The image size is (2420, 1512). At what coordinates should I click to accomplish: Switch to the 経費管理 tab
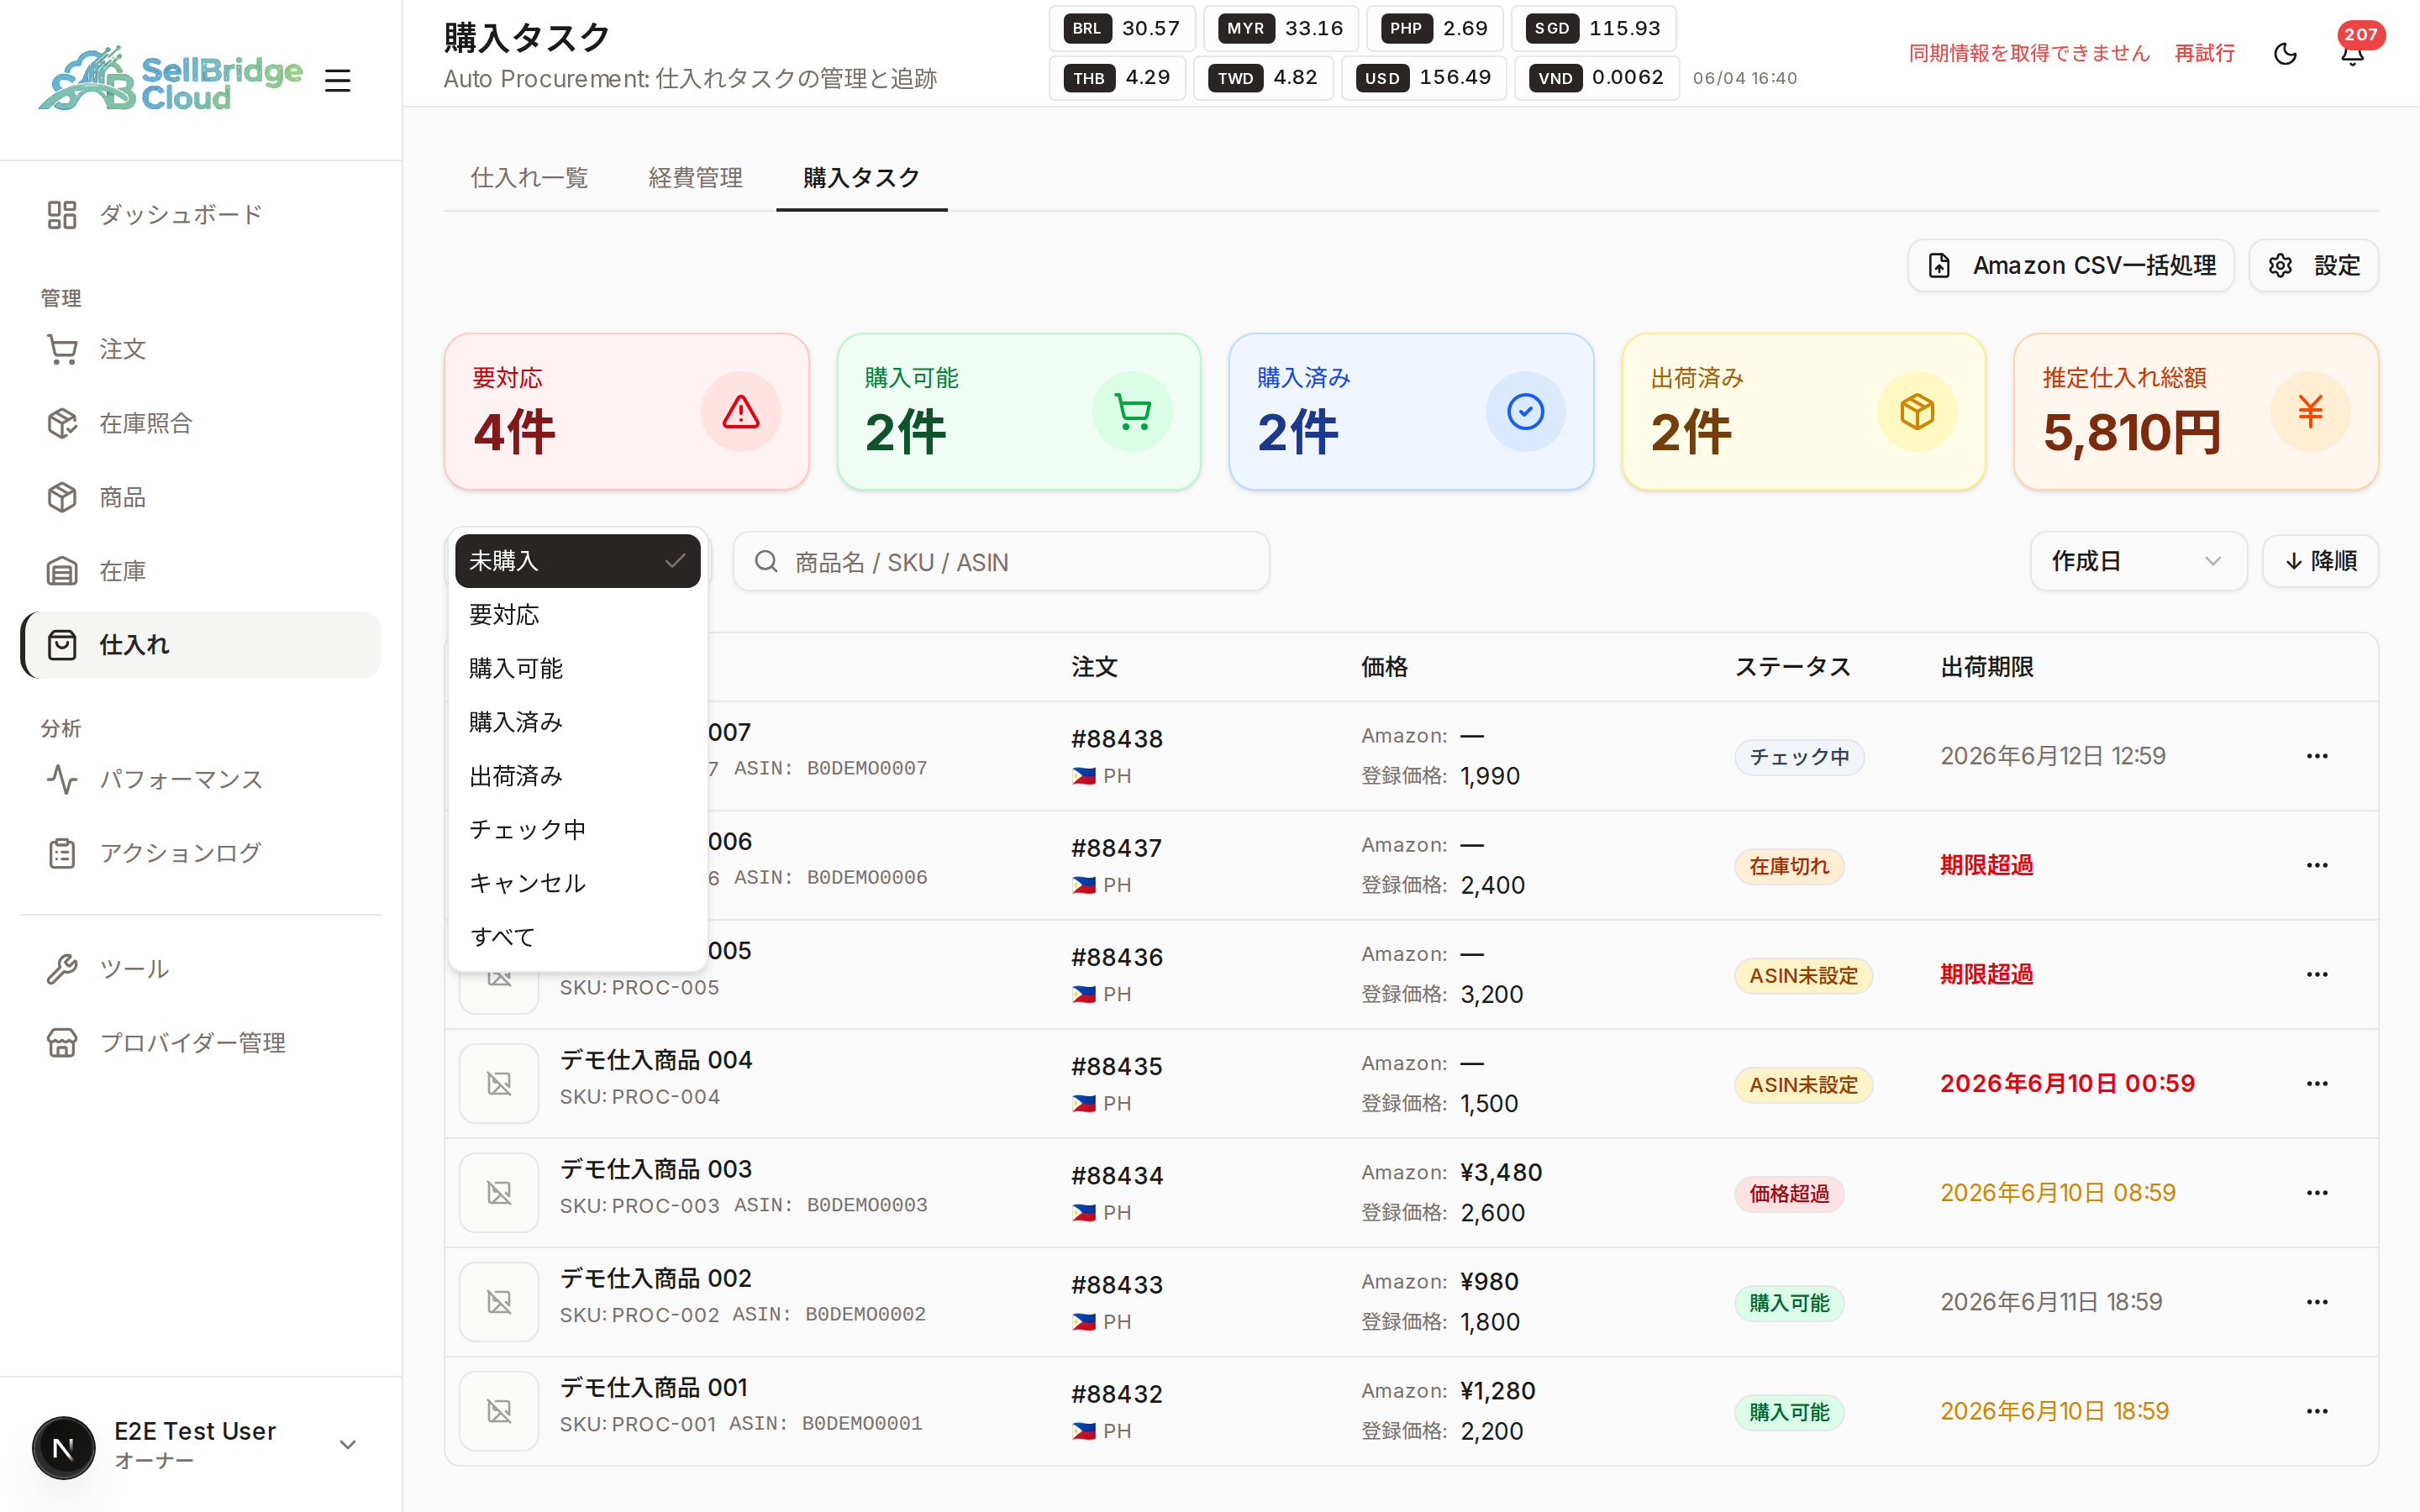click(695, 178)
